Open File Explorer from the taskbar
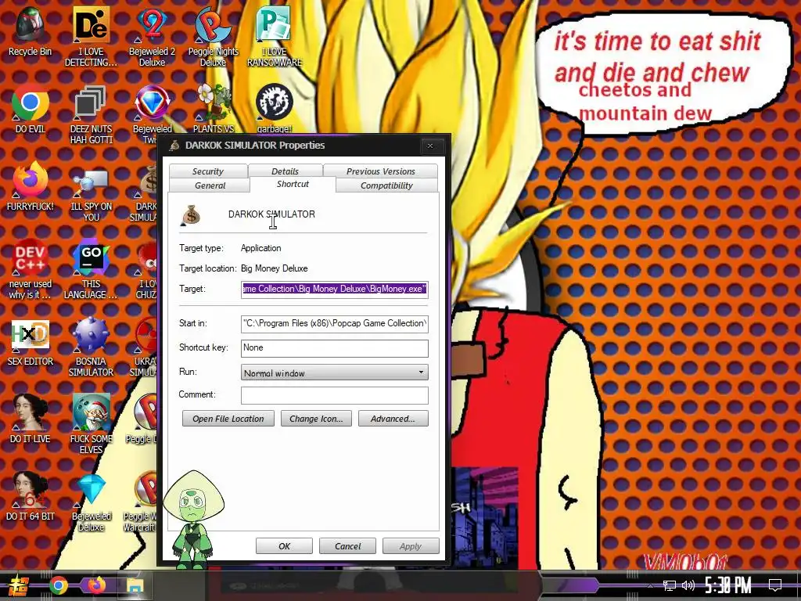 tap(135, 585)
